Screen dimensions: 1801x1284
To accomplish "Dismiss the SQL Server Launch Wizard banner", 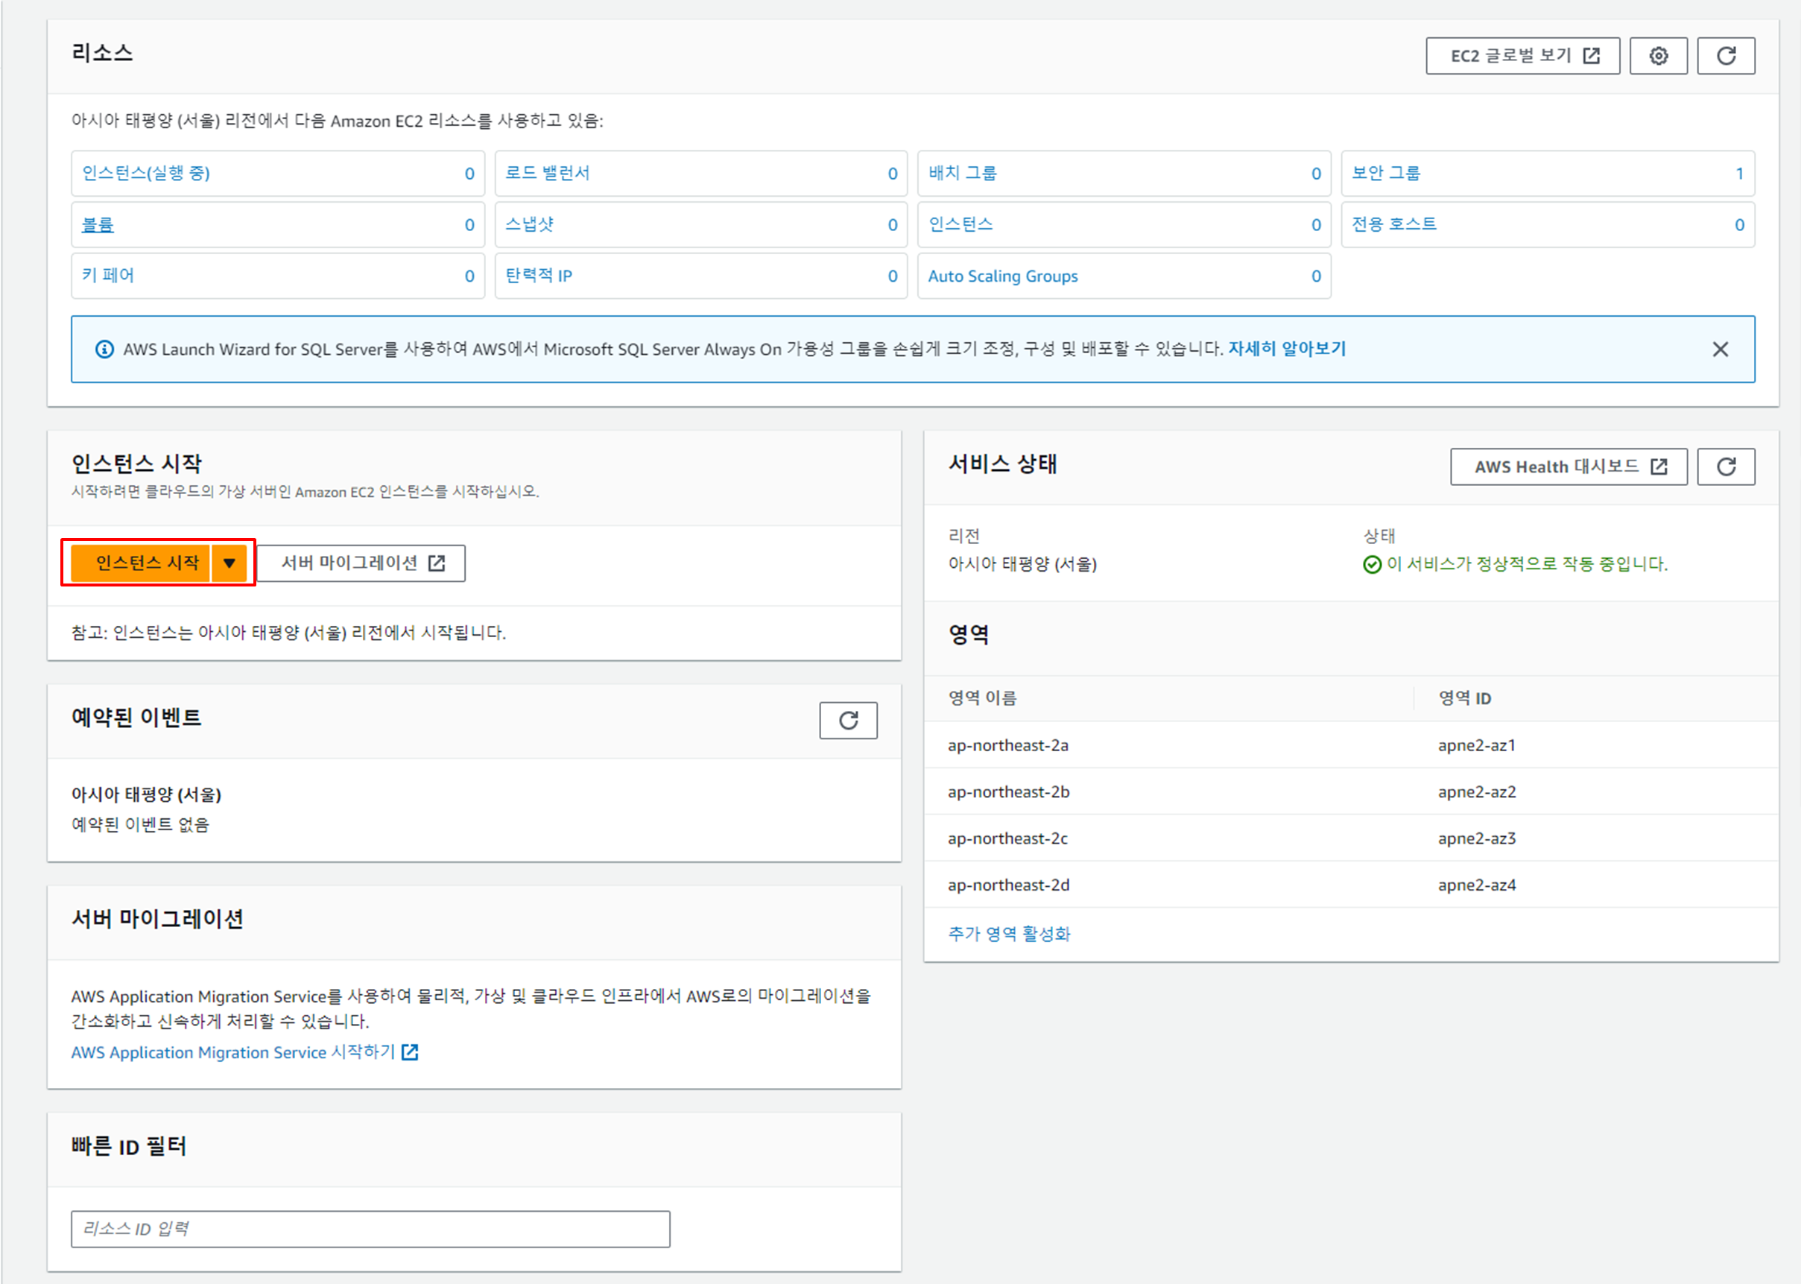I will [x=1720, y=350].
